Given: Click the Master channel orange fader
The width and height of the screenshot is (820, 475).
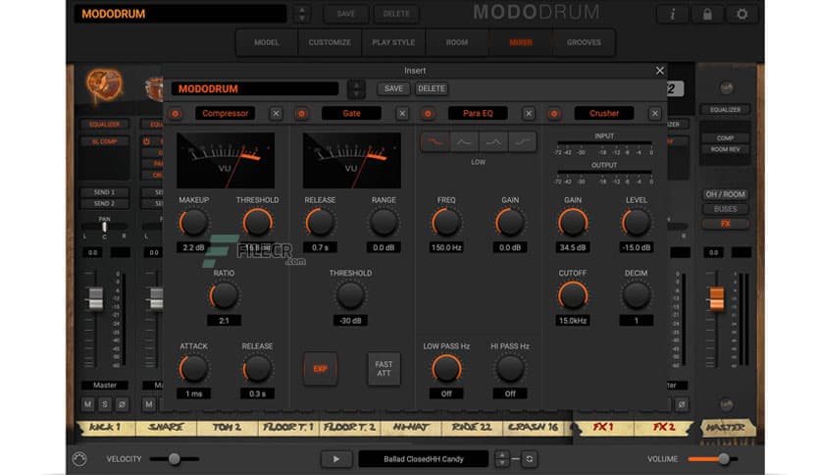Looking at the screenshot, I should coord(716,298).
